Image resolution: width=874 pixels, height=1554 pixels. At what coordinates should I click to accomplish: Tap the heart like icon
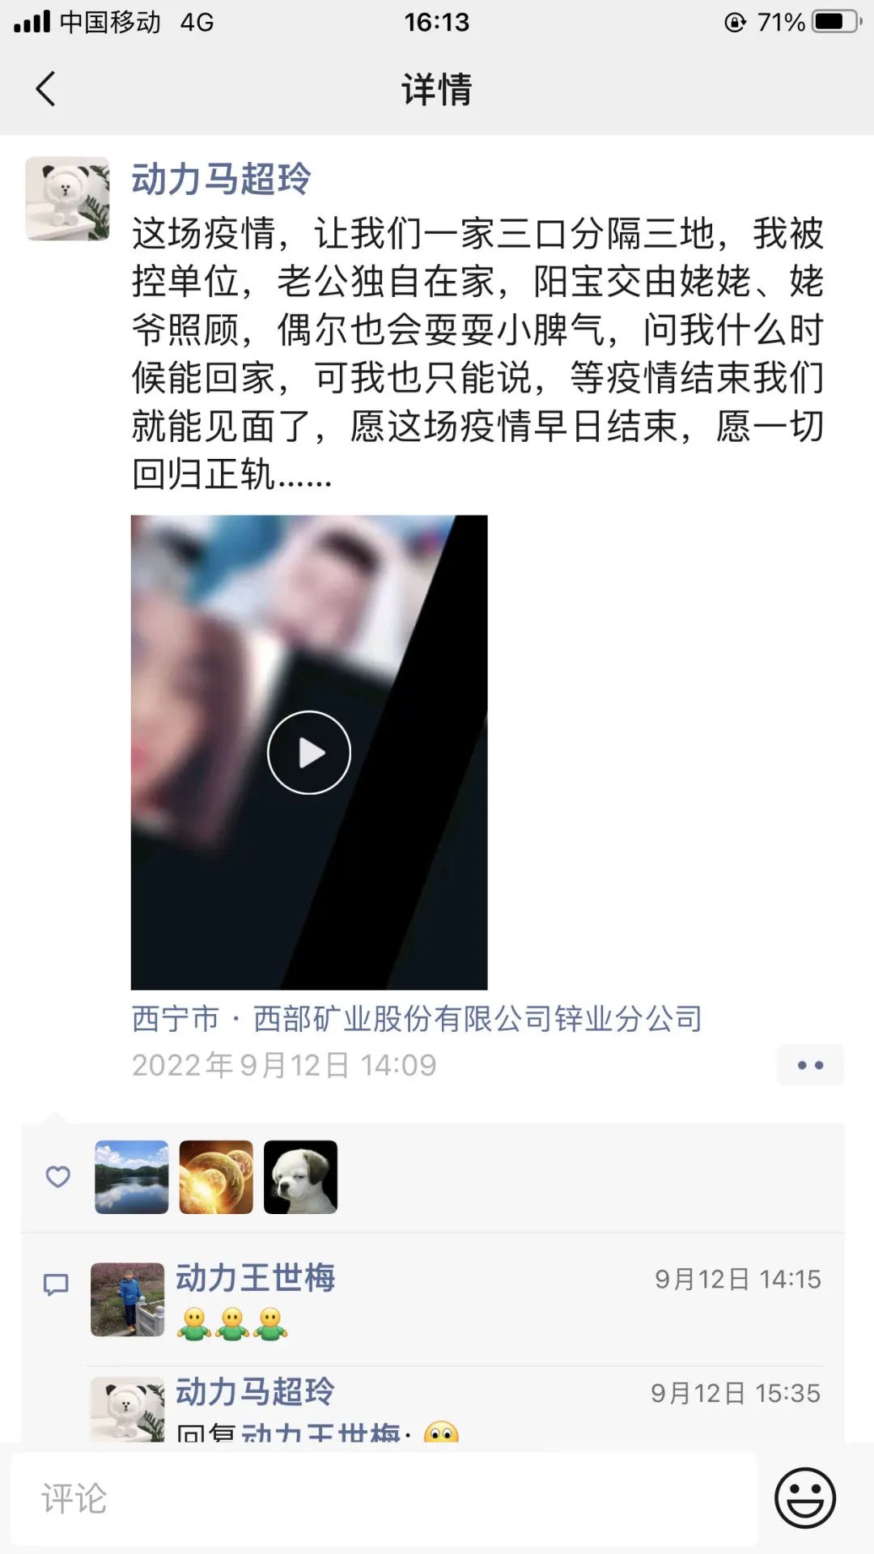point(57,1177)
